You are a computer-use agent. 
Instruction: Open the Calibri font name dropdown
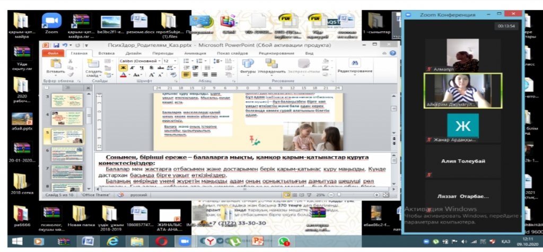point(159,61)
